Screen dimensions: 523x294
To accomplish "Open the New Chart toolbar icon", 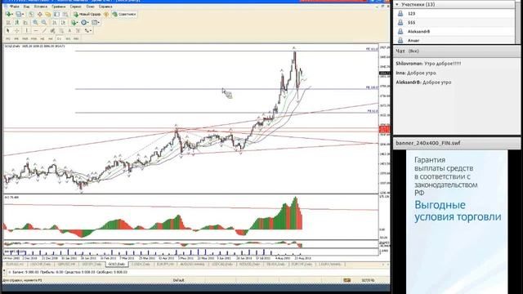I will (9, 14).
